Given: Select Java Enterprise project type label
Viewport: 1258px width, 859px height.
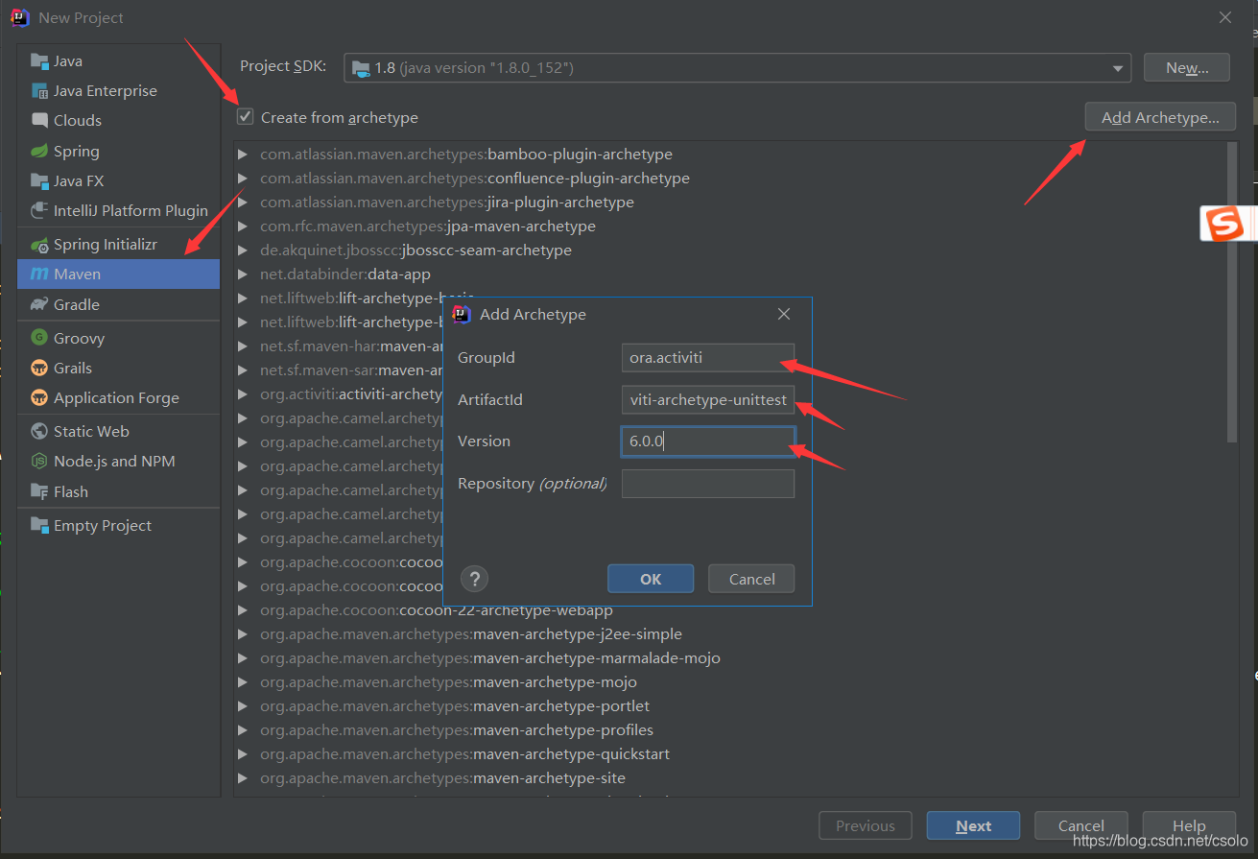Looking at the screenshot, I should pos(106,91).
